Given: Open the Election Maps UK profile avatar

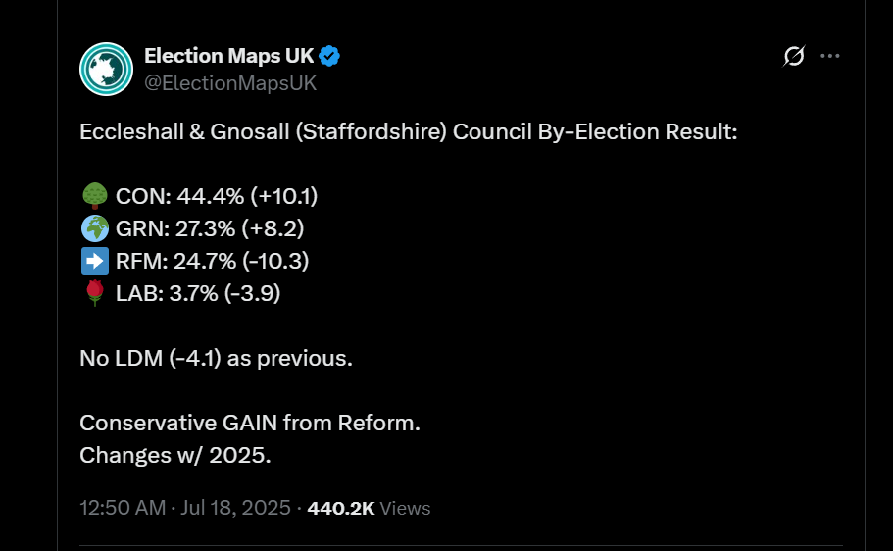Looking at the screenshot, I should click(x=106, y=69).
